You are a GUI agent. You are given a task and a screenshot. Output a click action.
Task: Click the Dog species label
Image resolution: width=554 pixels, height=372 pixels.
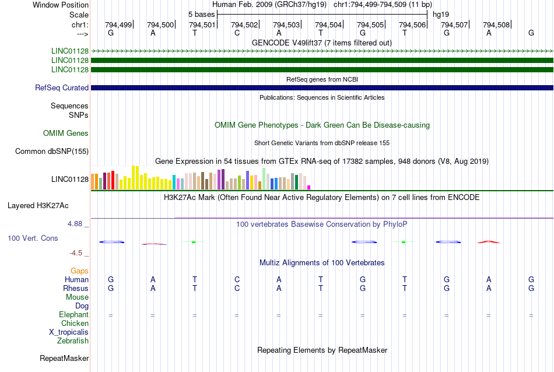pos(82,306)
